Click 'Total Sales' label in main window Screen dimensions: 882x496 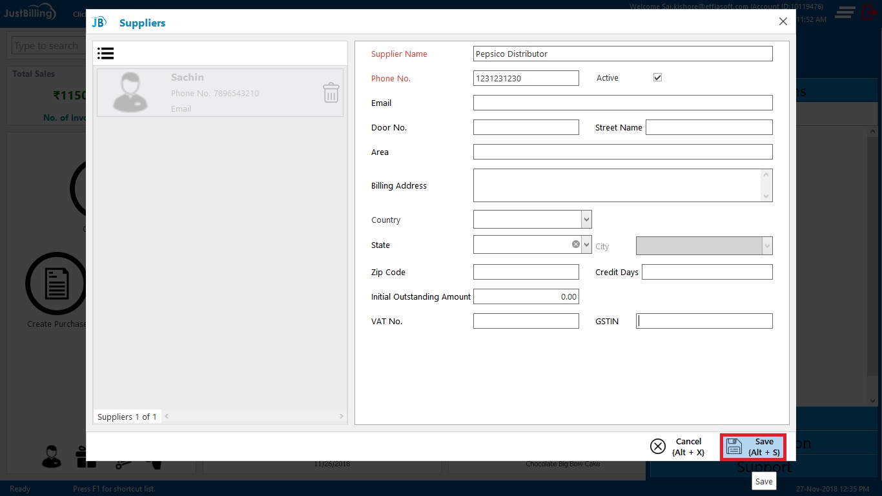[x=34, y=74]
